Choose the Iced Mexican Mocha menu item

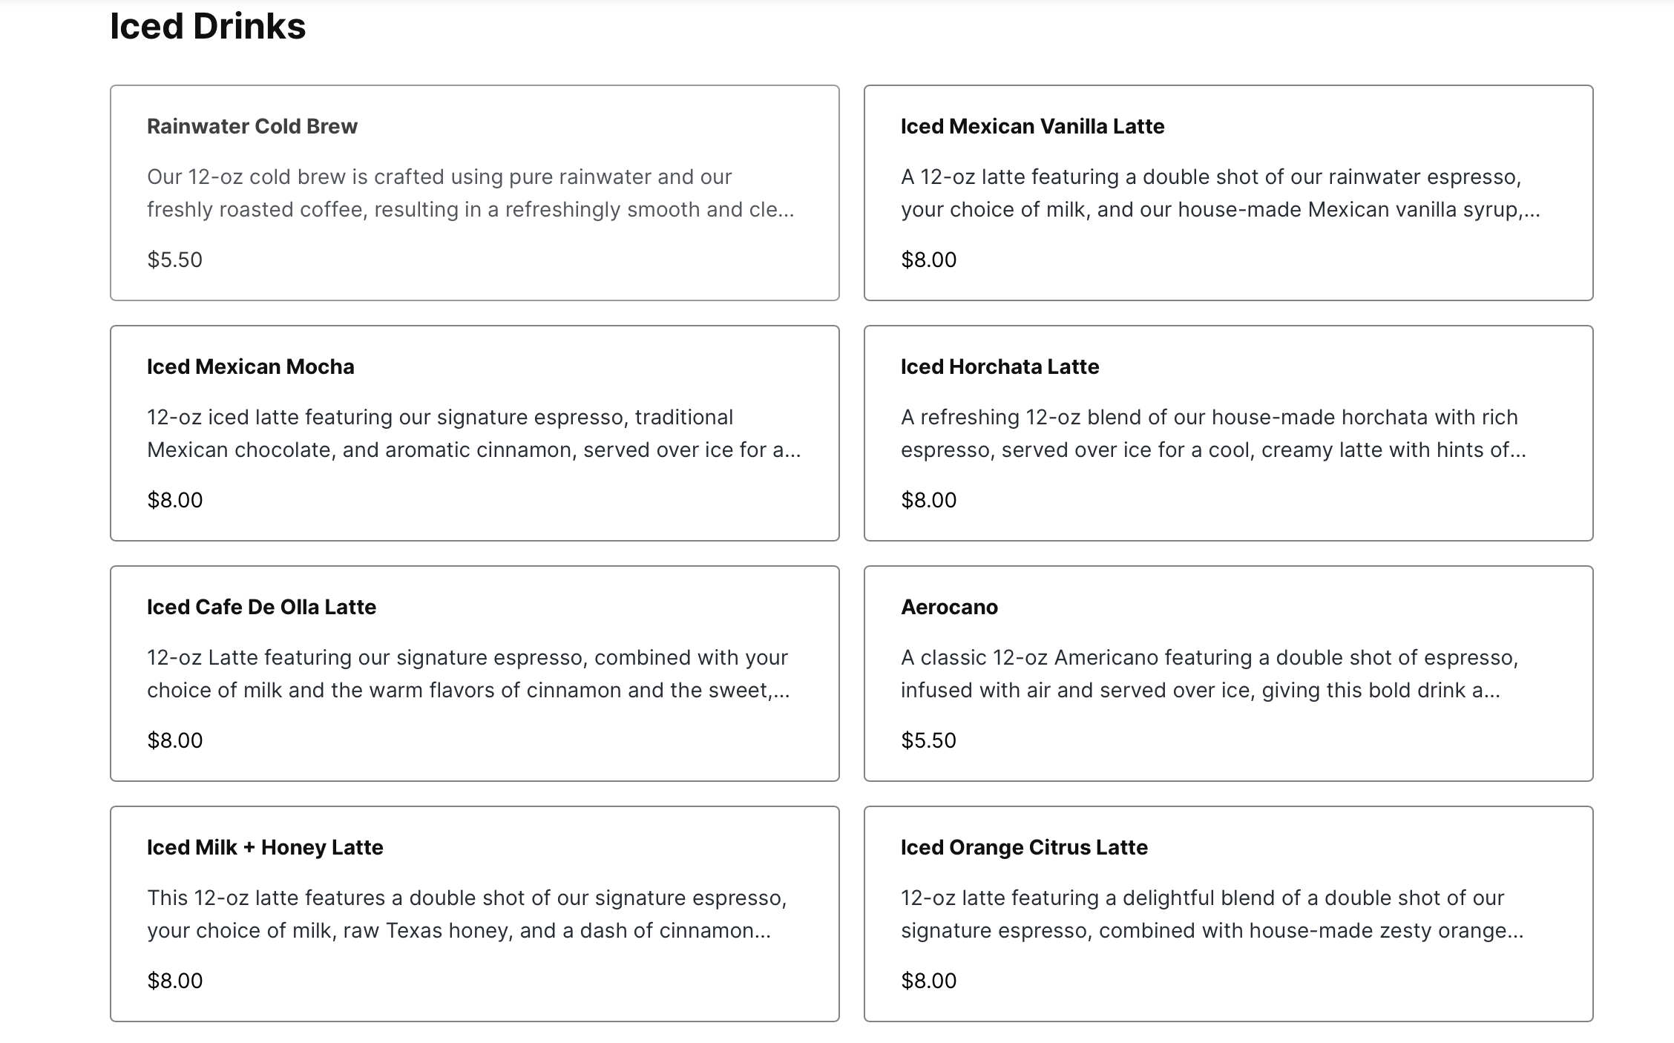pyautogui.click(x=475, y=433)
